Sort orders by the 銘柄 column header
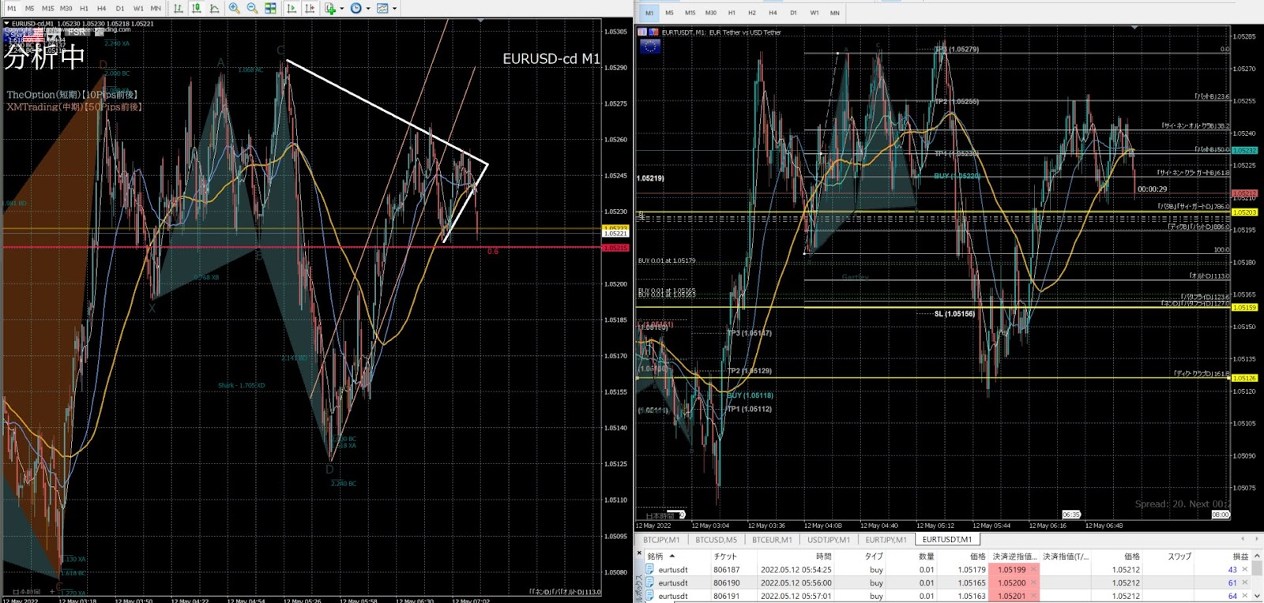Image resolution: width=1264 pixels, height=603 pixels. 656,556
